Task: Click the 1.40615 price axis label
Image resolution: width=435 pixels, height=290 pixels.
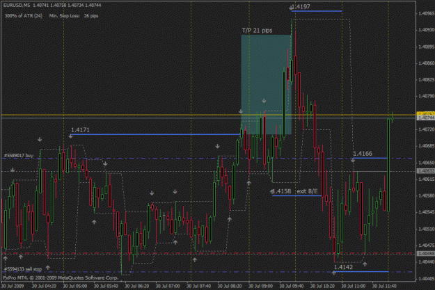Action: point(427,179)
